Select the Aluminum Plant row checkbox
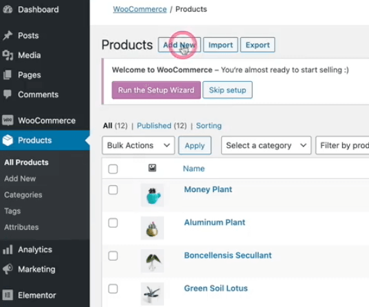The image size is (369, 307). (x=113, y=223)
